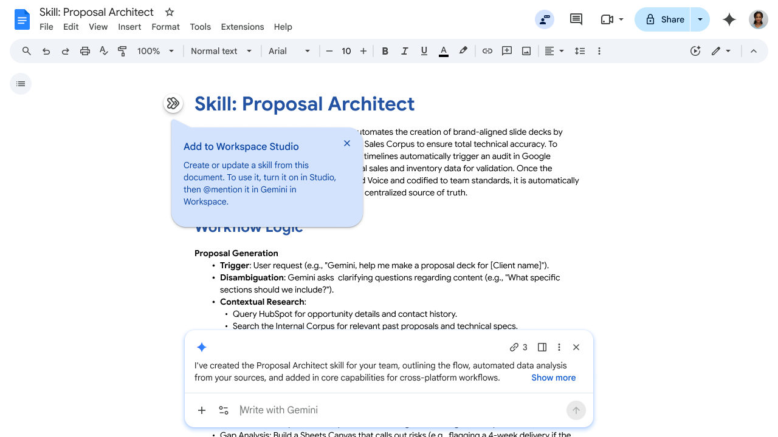Insert an image
778x437 pixels.
[526, 51]
